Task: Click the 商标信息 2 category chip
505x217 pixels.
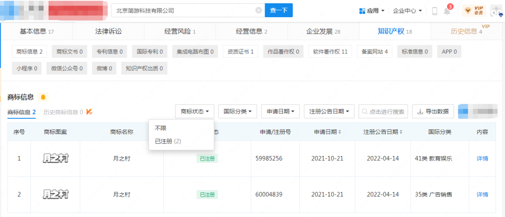Action: pos(29,51)
